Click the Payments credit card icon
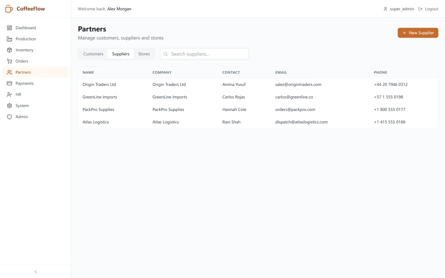 point(9,83)
